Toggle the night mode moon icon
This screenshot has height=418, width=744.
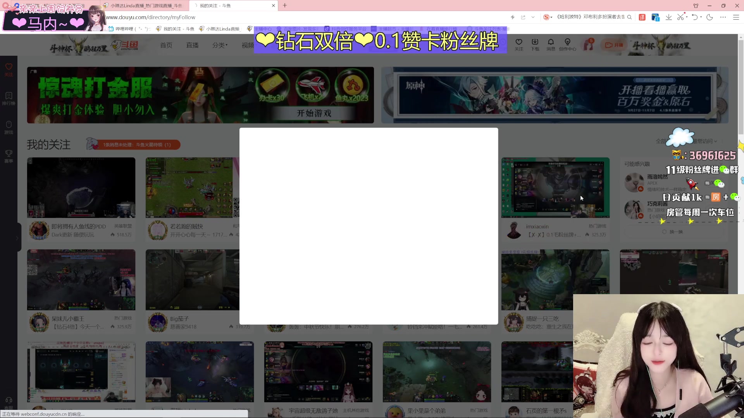tap(710, 17)
